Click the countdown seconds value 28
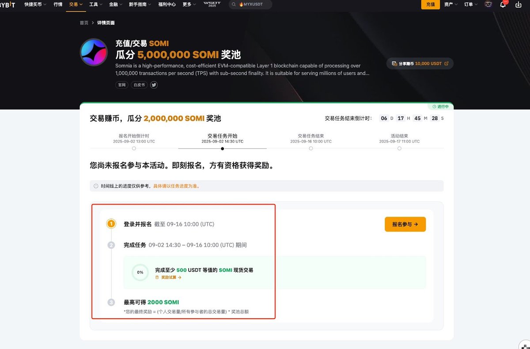 [x=435, y=118]
